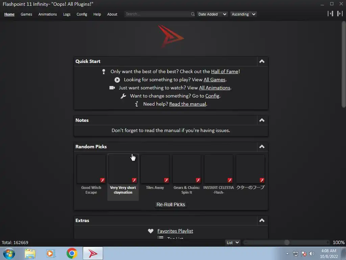Select Very Very short claymation pick
The height and width of the screenshot is (260, 346).
(123, 177)
